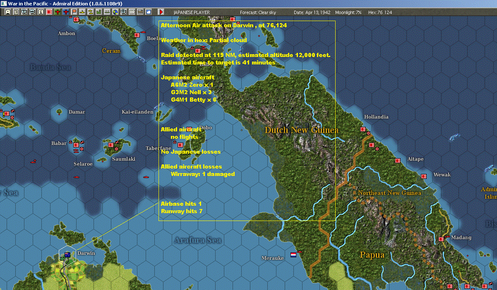497x290 pixels.
Task: Select the Japanese base icon at Boela
Action: [137, 36]
